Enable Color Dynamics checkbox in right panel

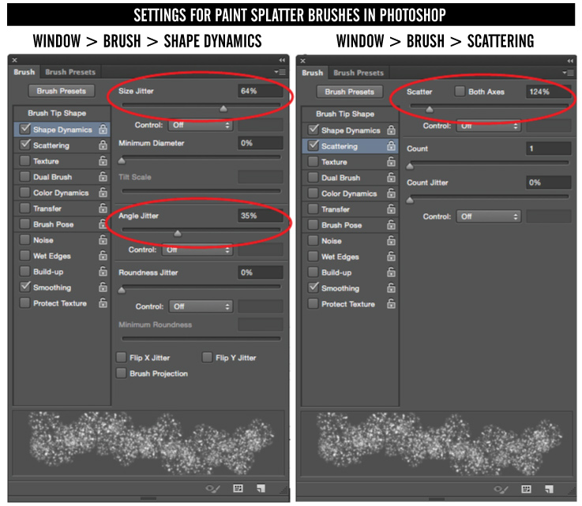(314, 193)
